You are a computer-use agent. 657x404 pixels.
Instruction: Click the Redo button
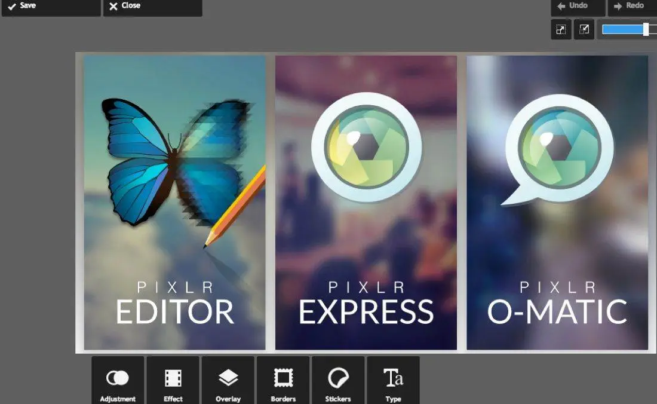tap(633, 8)
